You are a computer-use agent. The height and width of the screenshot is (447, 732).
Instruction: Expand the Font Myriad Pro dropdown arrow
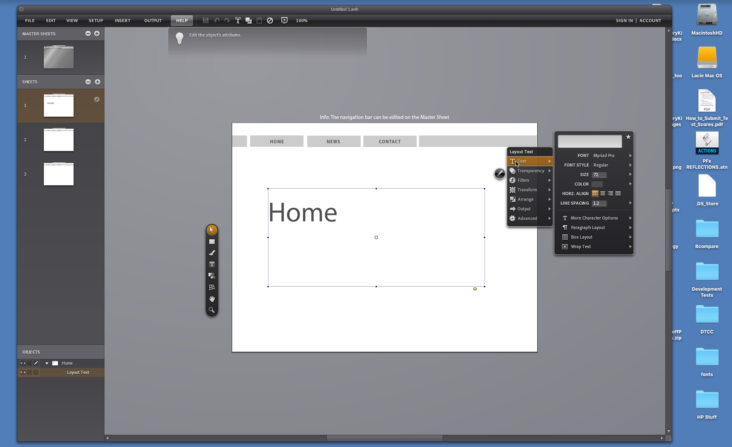point(630,155)
